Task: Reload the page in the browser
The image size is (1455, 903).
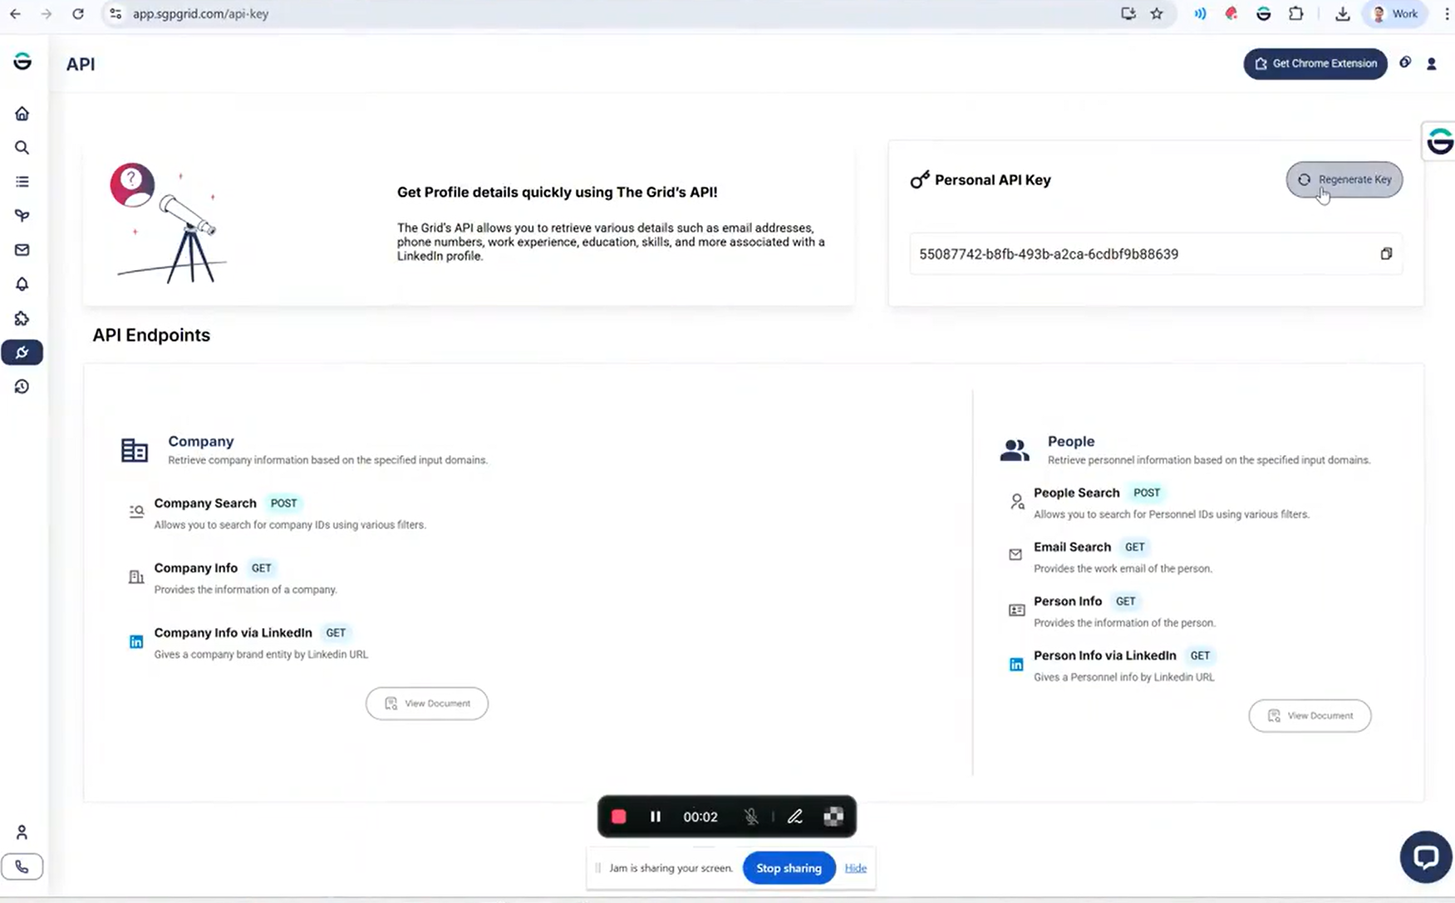Action: (78, 13)
